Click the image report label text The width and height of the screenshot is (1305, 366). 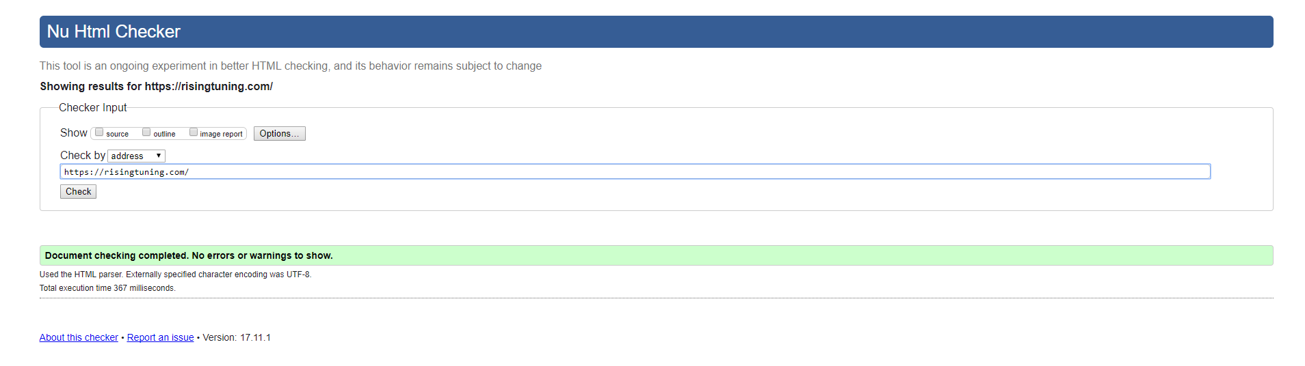(x=221, y=135)
